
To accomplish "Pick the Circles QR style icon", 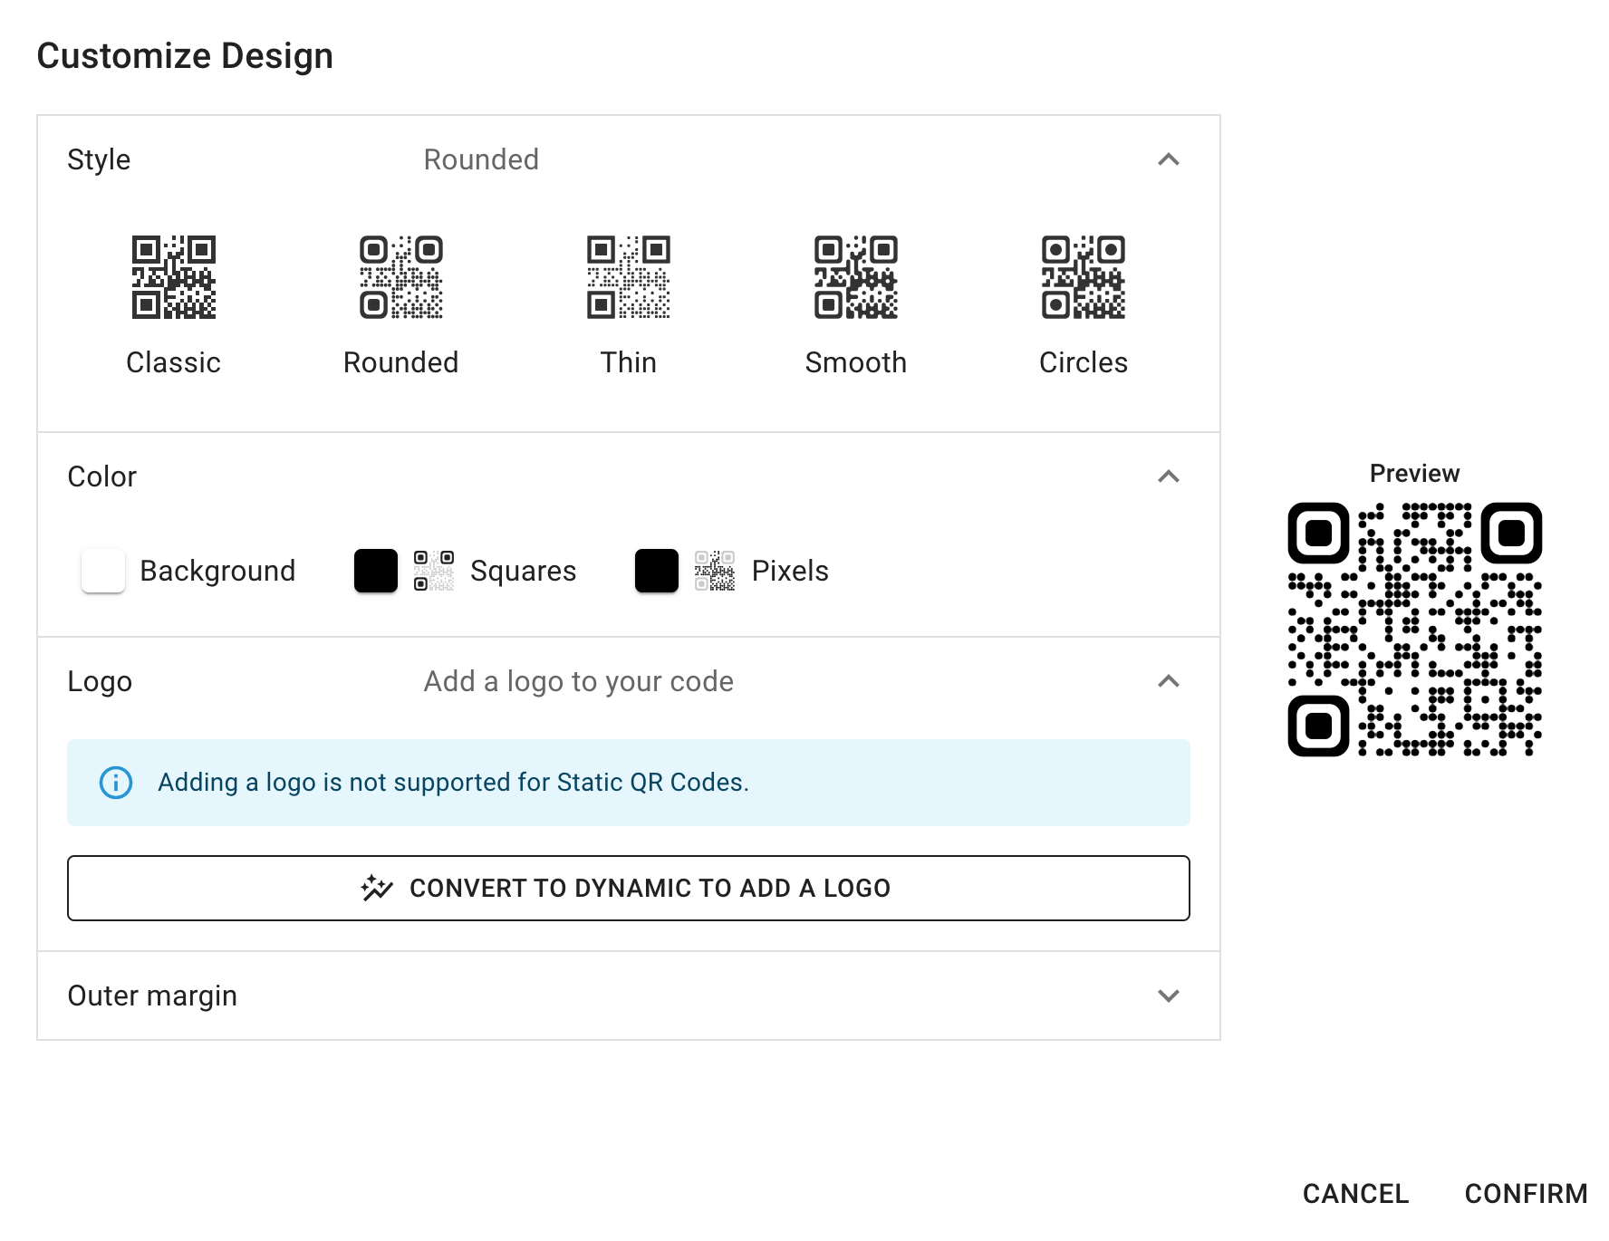I will 1083,277.
